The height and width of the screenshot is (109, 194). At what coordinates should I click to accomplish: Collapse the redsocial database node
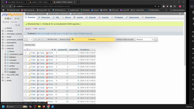pyautogui.click(x=3, y=48)
